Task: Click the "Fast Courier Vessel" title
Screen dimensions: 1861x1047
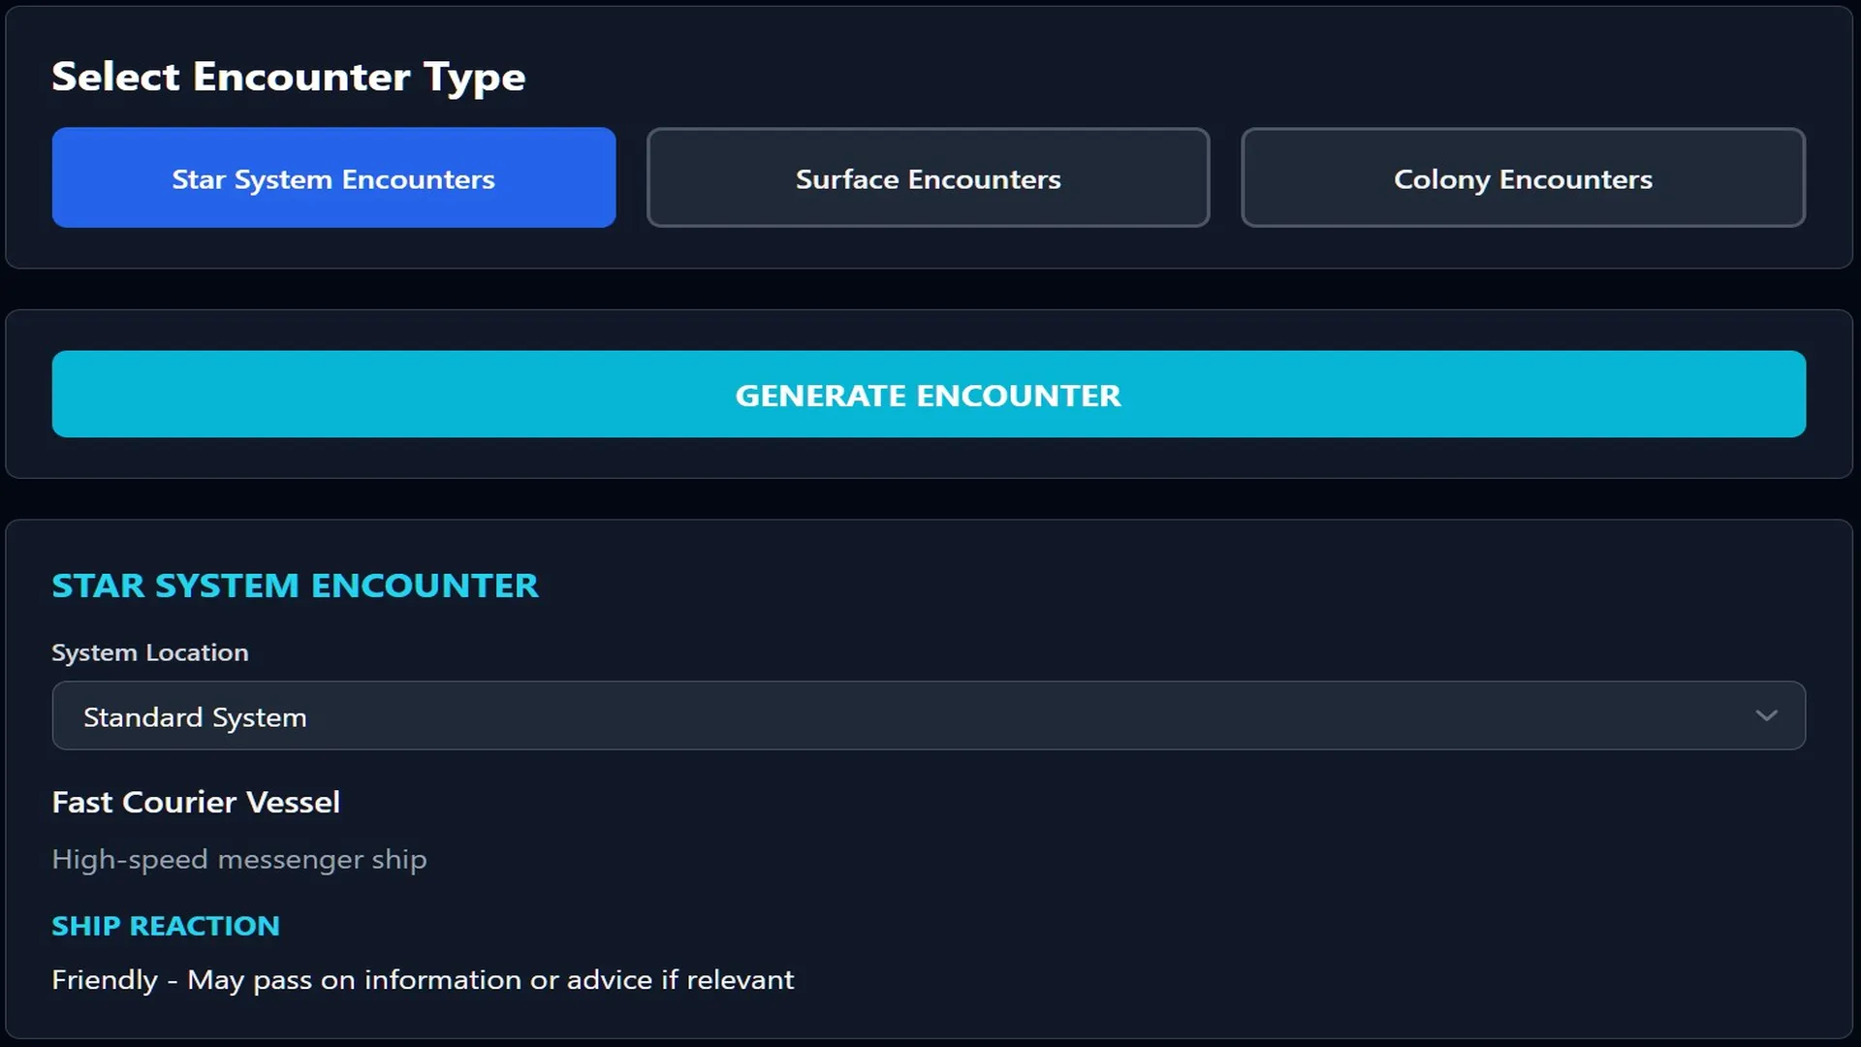Action: coord(196,802)
